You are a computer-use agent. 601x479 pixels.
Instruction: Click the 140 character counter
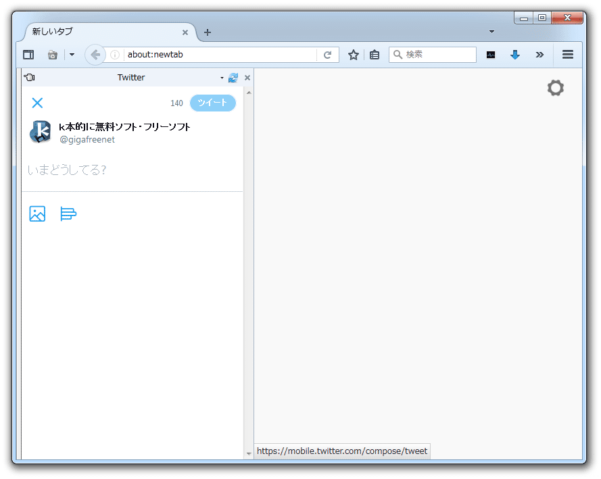click(x=176, y=103)
